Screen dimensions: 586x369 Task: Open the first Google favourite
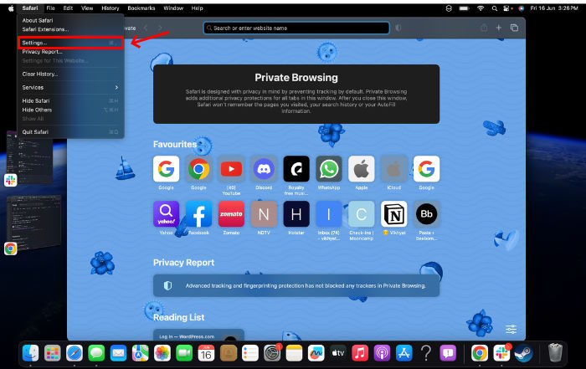[166, 169]
